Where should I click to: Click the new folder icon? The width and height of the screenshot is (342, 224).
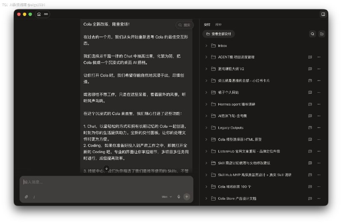[322, 34]
